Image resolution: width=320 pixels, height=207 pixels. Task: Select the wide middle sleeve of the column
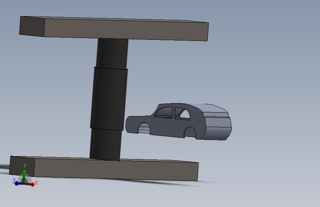(109, 98)
